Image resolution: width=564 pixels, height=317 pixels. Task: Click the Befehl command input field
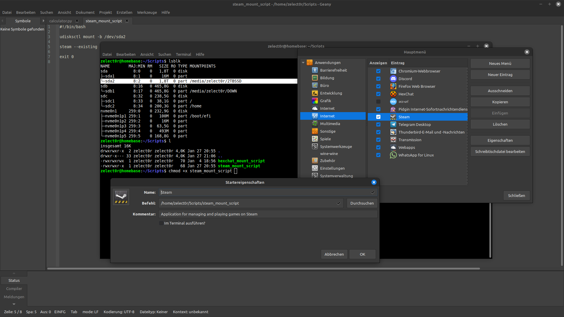pyautogui.click(x=247, y=203)
